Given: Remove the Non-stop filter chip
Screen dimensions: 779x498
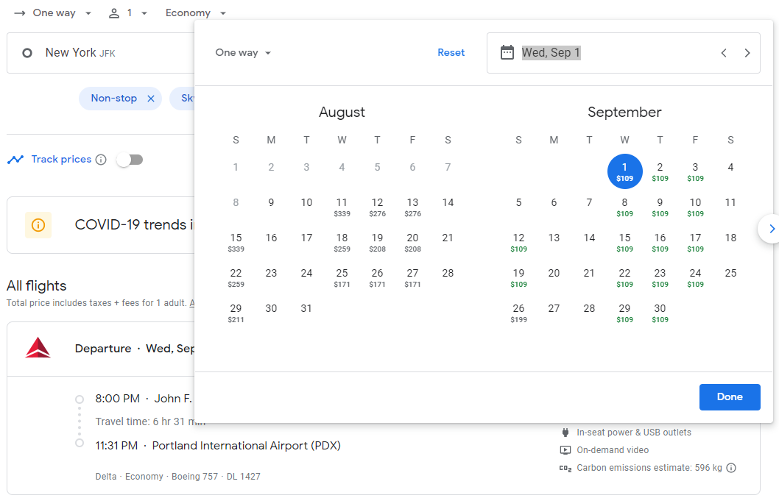Looking at the screenshot, I should pyautogui.click(x=151, y=99).
